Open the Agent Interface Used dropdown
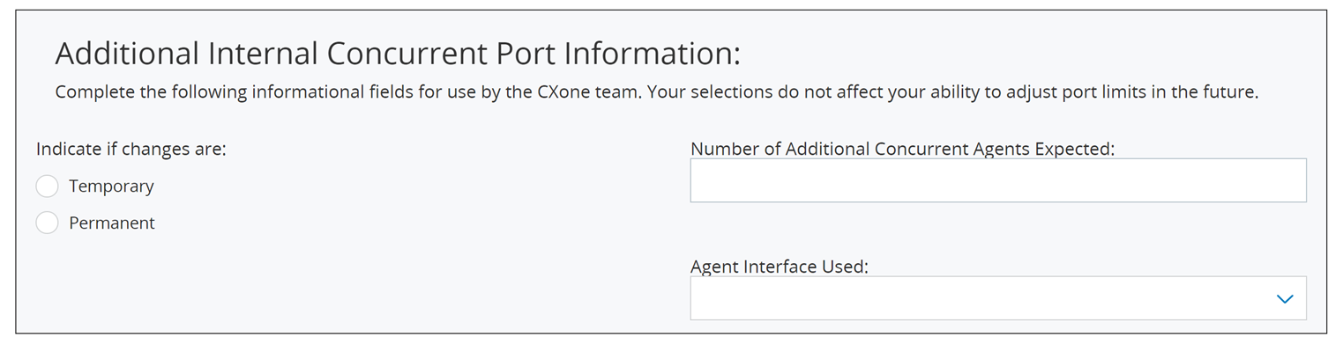 click(998, 298)
